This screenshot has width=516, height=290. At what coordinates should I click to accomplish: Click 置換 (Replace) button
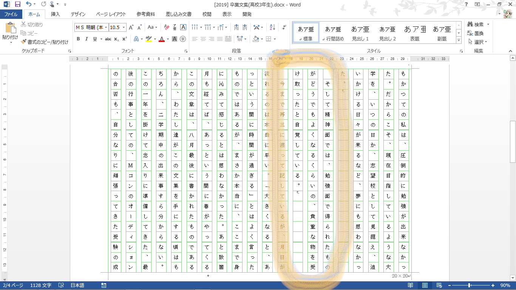[475, 33]
